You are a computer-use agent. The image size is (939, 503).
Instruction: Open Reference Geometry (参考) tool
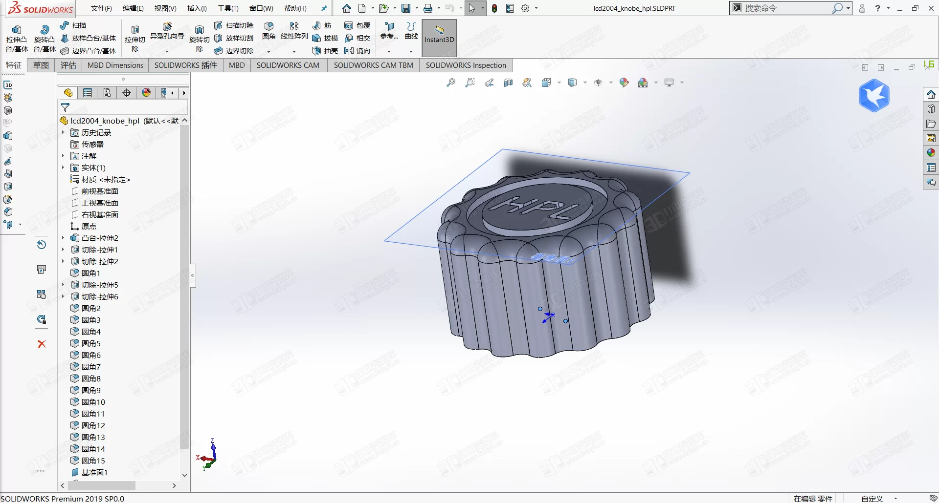point(389,31)
